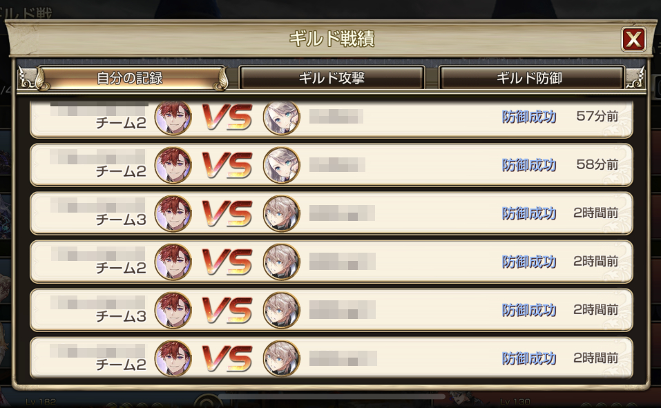Close the ギルド戦績 dialog with X
Screen dimensions: 661x408
633,39
